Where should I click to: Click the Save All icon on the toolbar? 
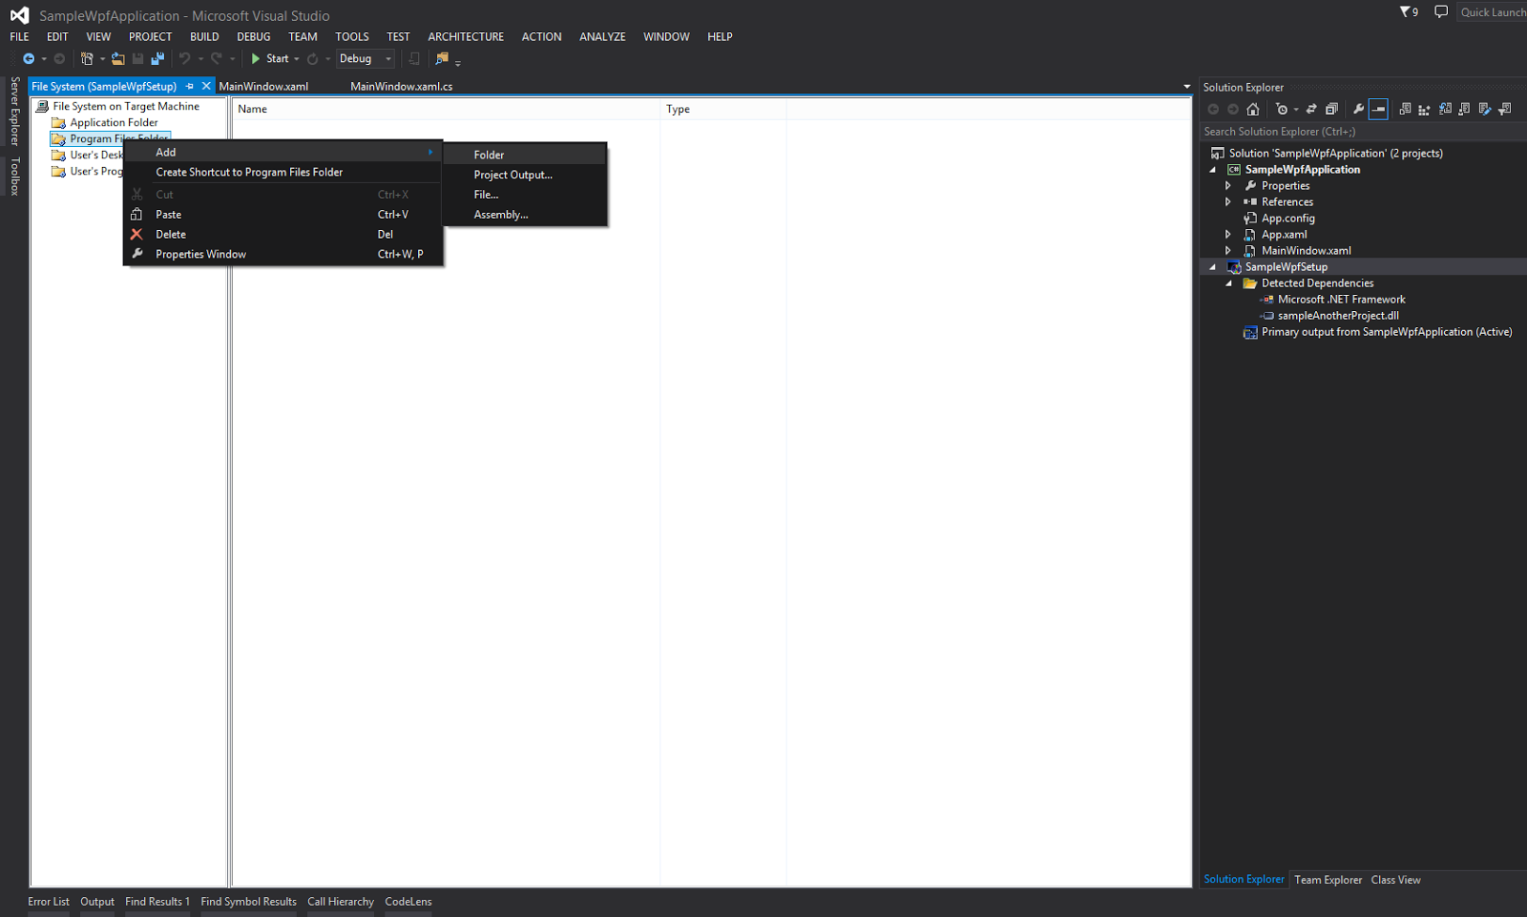pyautogui.click(x=159, y=58)
